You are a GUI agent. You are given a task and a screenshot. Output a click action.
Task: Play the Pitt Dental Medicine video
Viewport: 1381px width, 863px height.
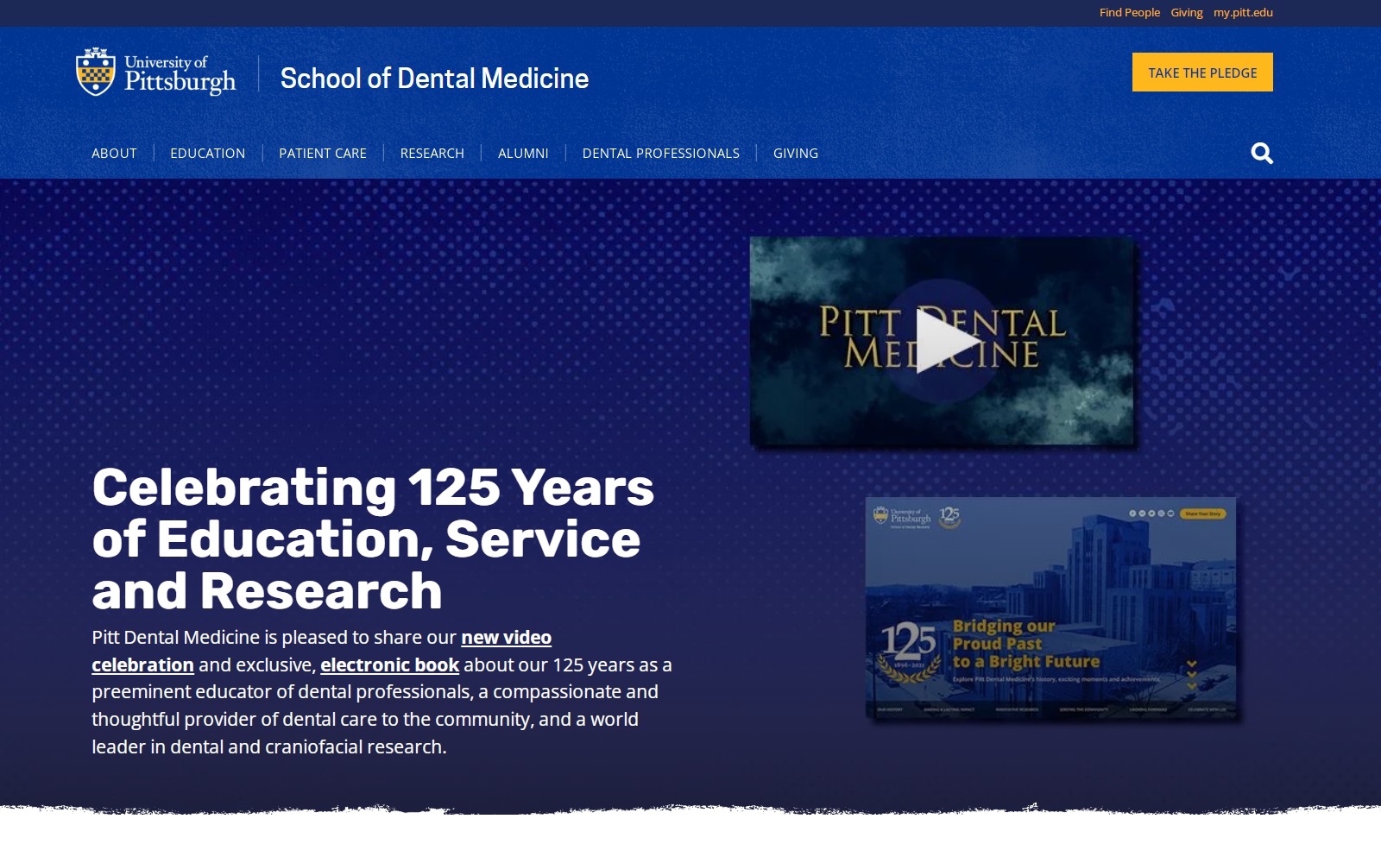[942, 341]
